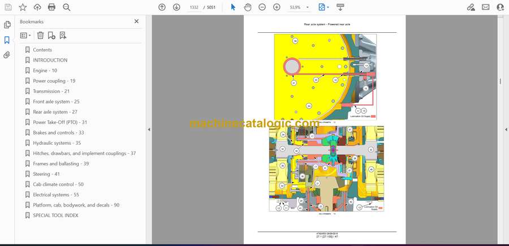Select the Hand pan tool
This screenshot has height=246, width=509.
[248, 7]
